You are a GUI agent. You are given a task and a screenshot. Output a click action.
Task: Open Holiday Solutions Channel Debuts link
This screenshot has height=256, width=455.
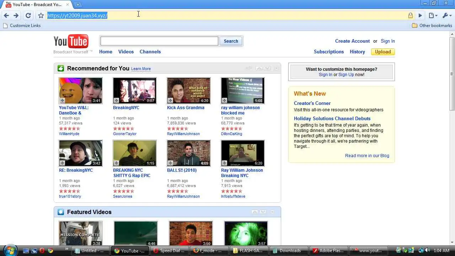(x=332, y=118)
